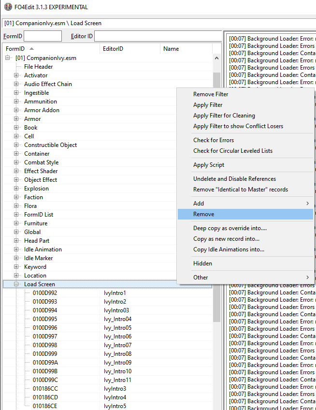Expand the Ingestible group
This screenshot has width=316, height=410.
click(x=16, y=92)
